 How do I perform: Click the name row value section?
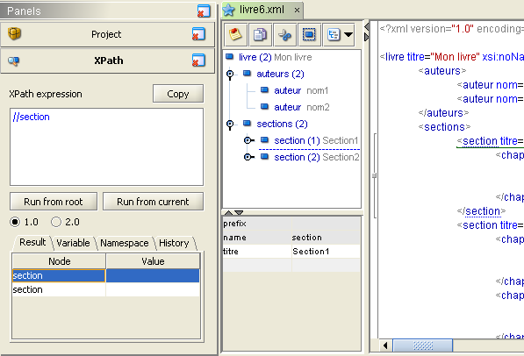[307, 238]
